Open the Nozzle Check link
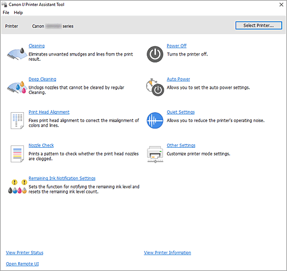287x271 pixels. click(x=41, y=145)
